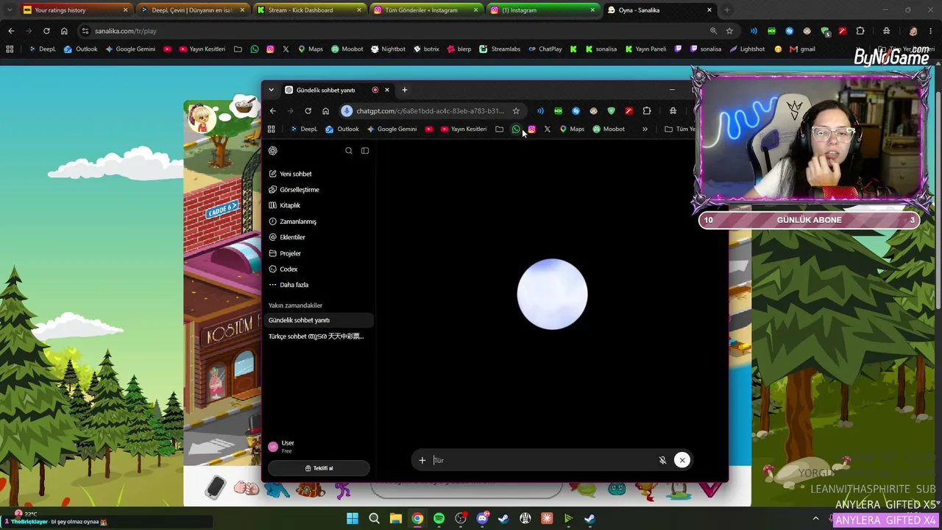Open Streamlabs bookmark in Sanalika window
942x530 pixels.
pyautogui.click(x=500, y=49)
